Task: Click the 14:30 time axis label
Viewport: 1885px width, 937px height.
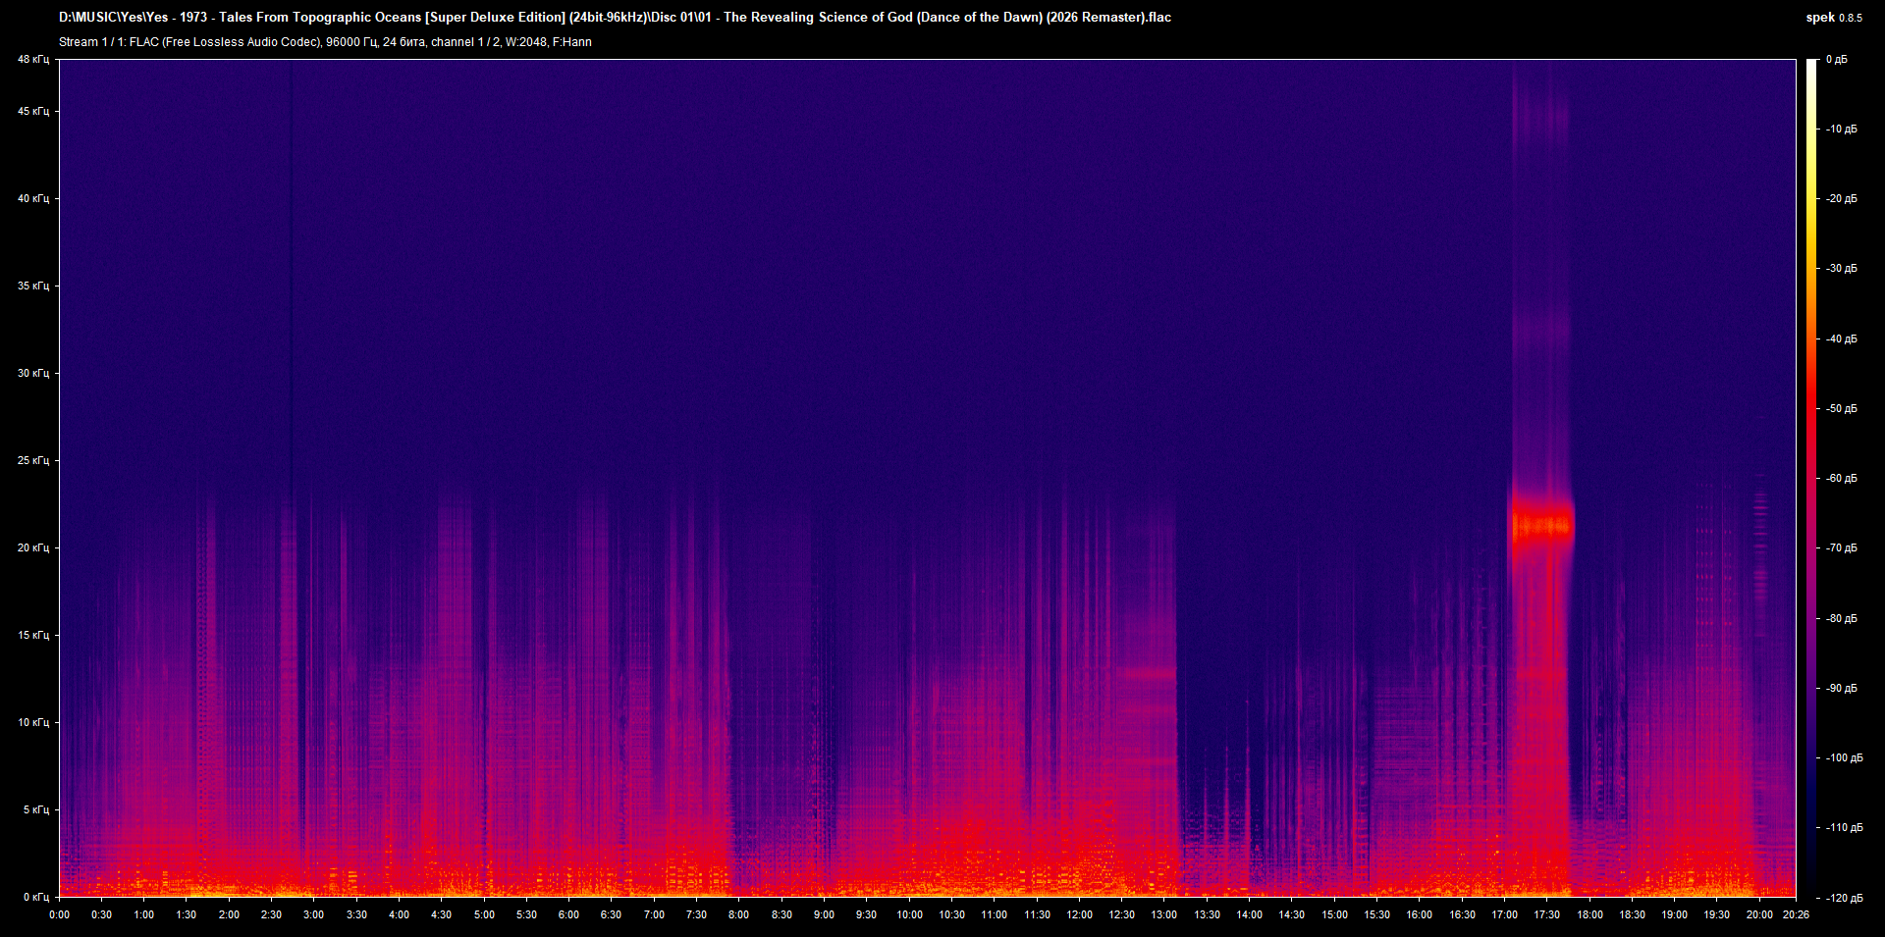Action: pyautogui.click(x=1292, y=915)
